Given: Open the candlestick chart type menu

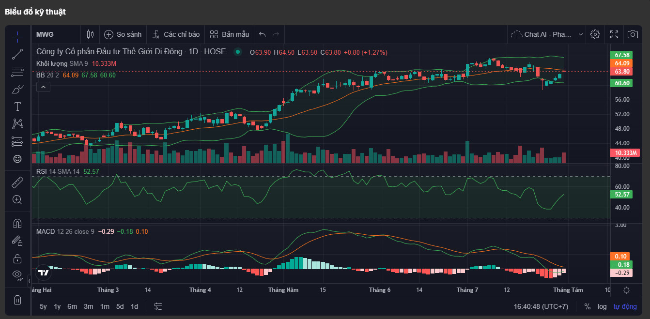Looking at the screenshot, I should [x=90, y=34].
